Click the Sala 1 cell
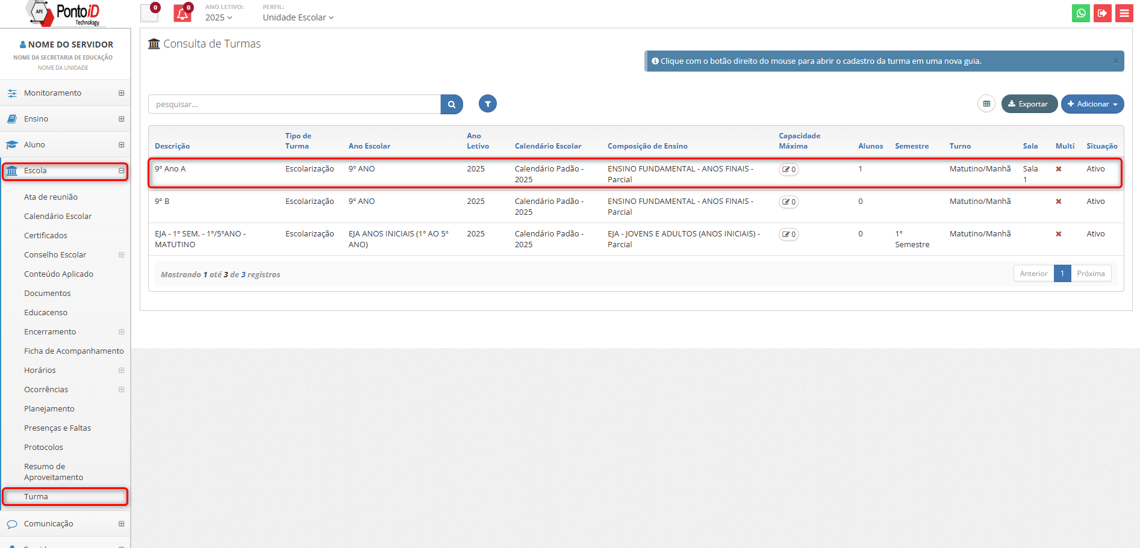Image resolution: width=1140 pixels, height=548 pixels. pos(1030,174)
